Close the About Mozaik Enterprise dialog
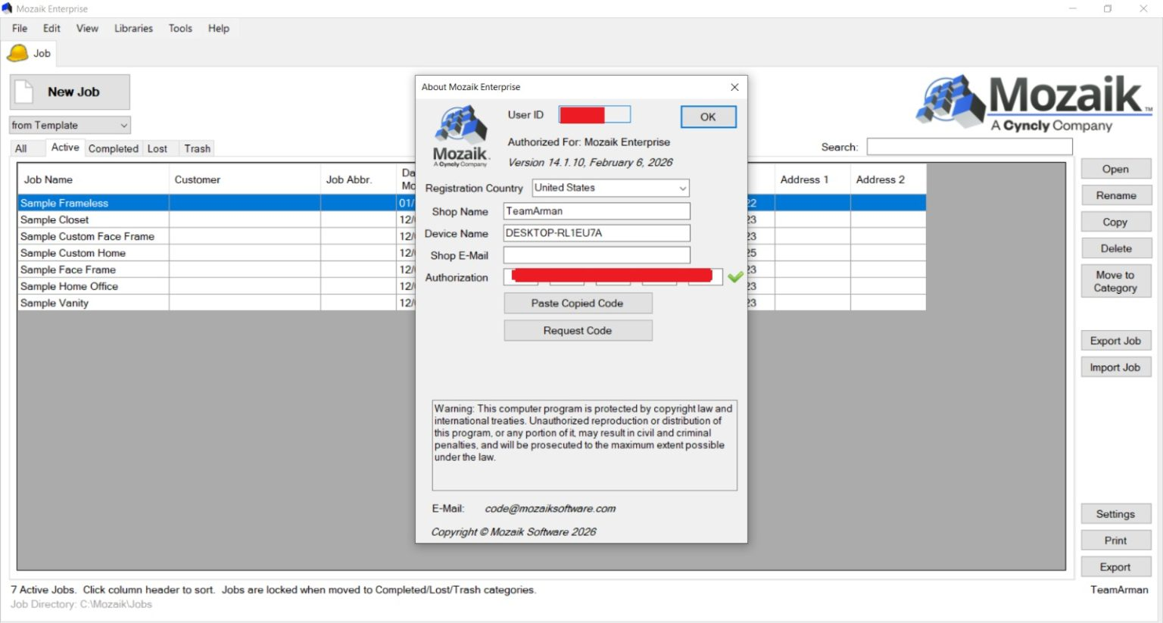The image size is (1163, 623). [x=734, y=87]
